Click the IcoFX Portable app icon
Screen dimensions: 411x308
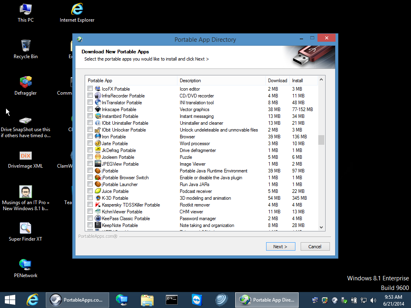[x=98, y=89]
